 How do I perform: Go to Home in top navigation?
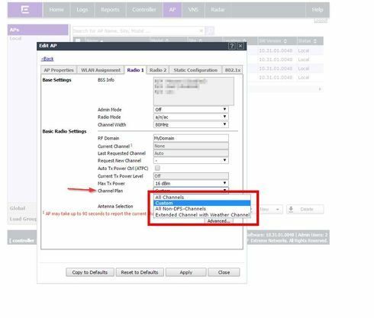click(56, 10)
